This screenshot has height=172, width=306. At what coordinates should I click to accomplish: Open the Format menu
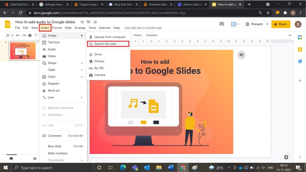coord(57,28)
